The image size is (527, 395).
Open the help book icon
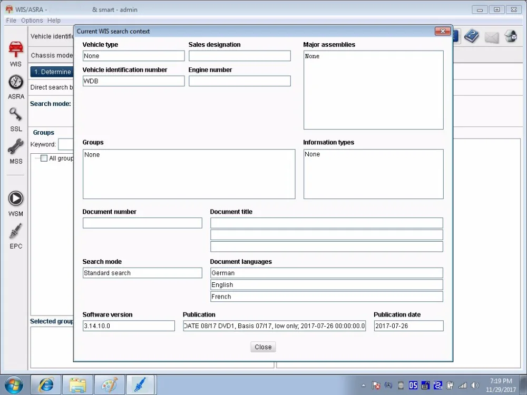(472, 36)
